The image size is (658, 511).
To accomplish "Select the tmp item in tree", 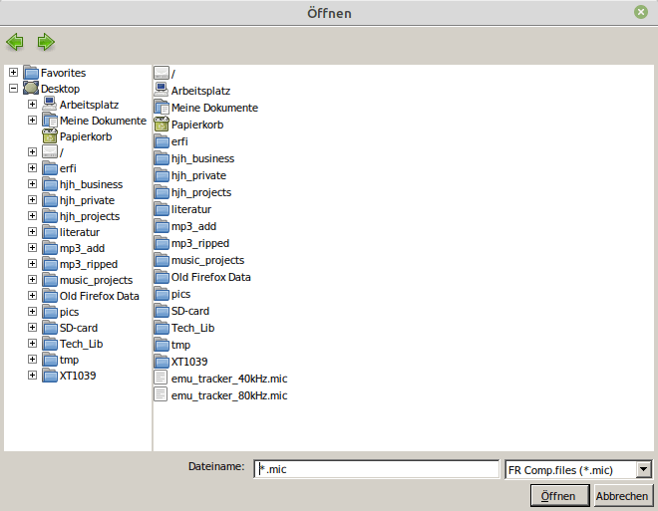I will point(69,360).
